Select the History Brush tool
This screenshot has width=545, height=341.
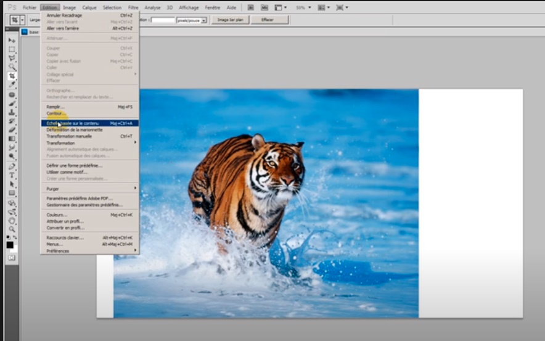pos(12,121)
